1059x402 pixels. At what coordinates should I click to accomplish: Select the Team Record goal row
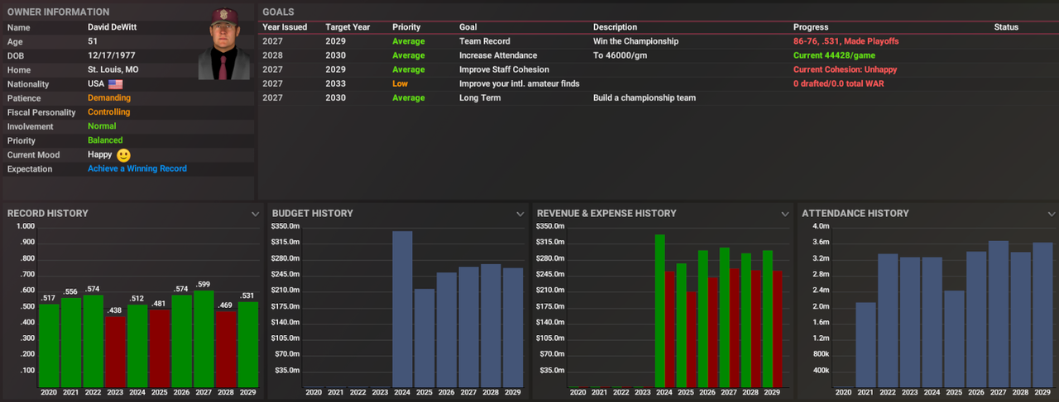click(x=657, y=41)
